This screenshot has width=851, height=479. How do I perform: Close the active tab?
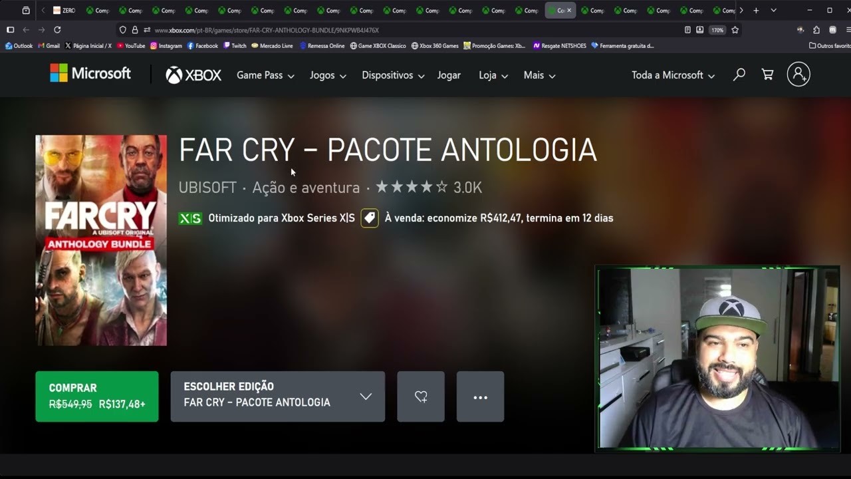coord(569,11)
